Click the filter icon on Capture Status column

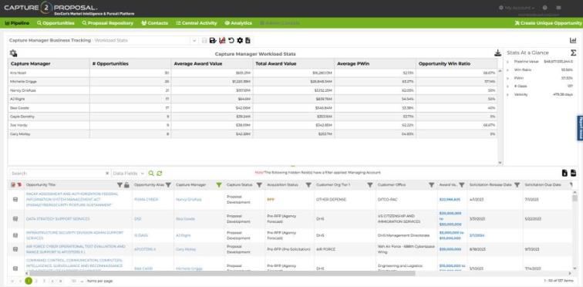point(259,184)
